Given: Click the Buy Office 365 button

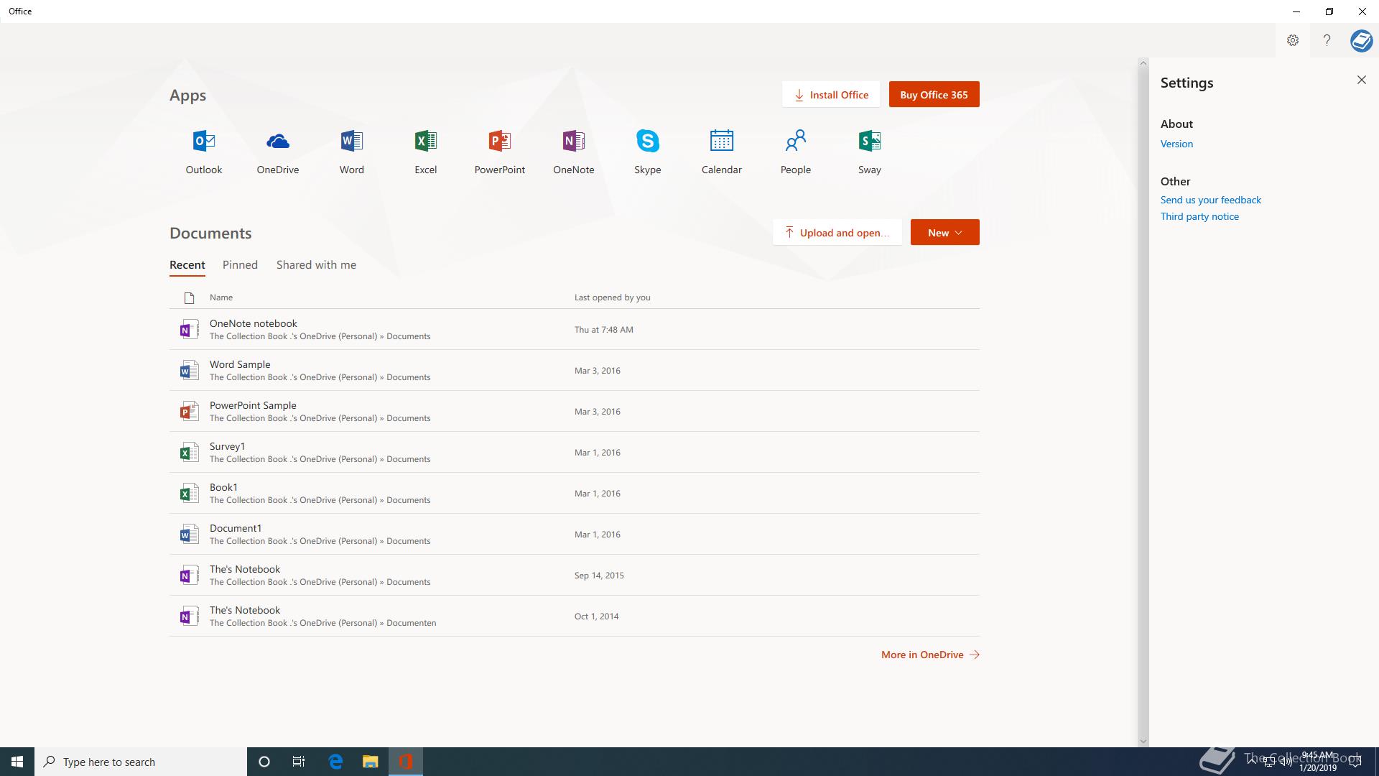Looking at the screenshot, I should point(934,94).
